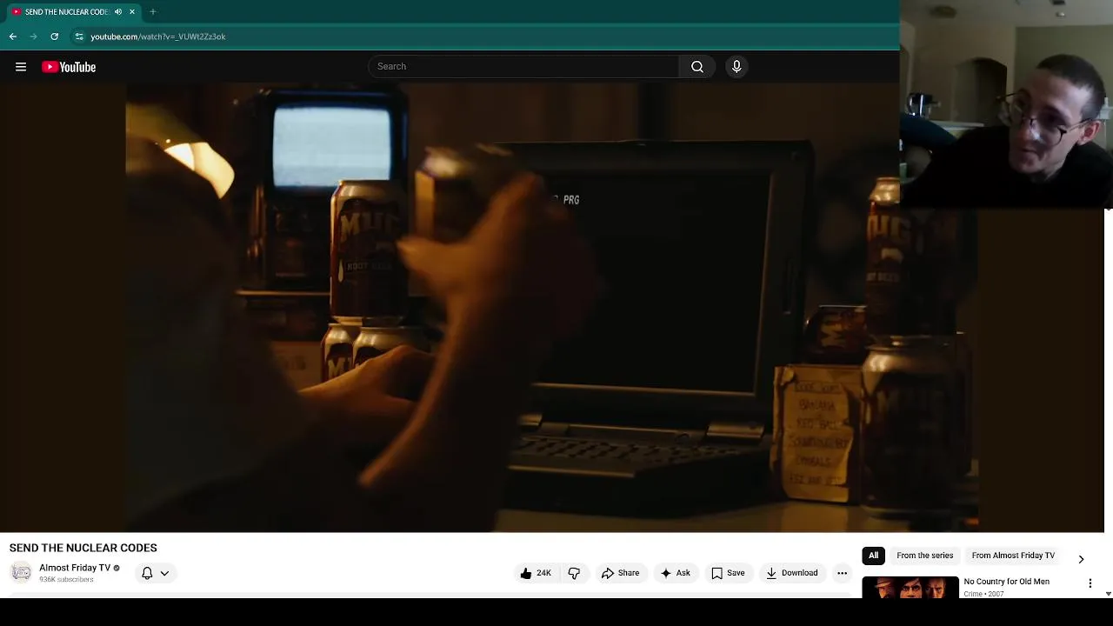Viewport: 1113px width, 626px height.
Task: Focus the YouTube Search field
Action: [523, 66]
